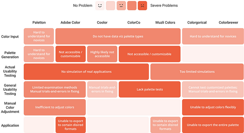This screenshot has height=133, width=244.
Task: Select the blank swatch before the sad face
Action: click(132, 5)
